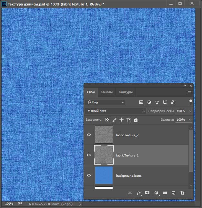Select the fabricTexture_2 layer thumbnail

click(104, 135)
